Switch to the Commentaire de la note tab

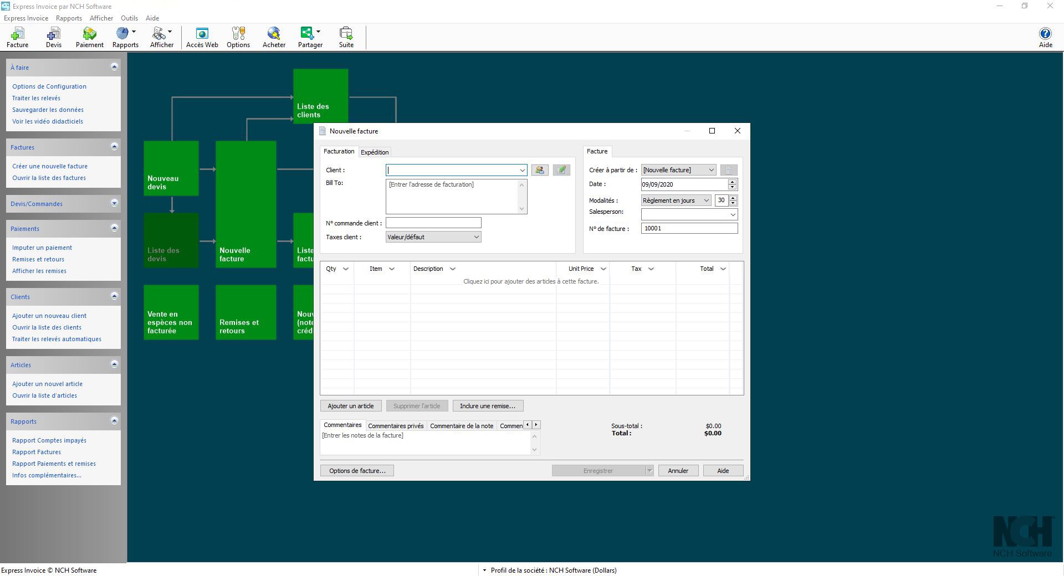click(x=462, y=426)
